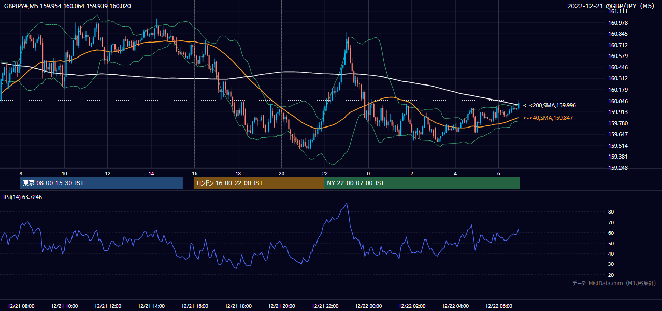Click price axis label 160.845

click(x=618, y=34)
